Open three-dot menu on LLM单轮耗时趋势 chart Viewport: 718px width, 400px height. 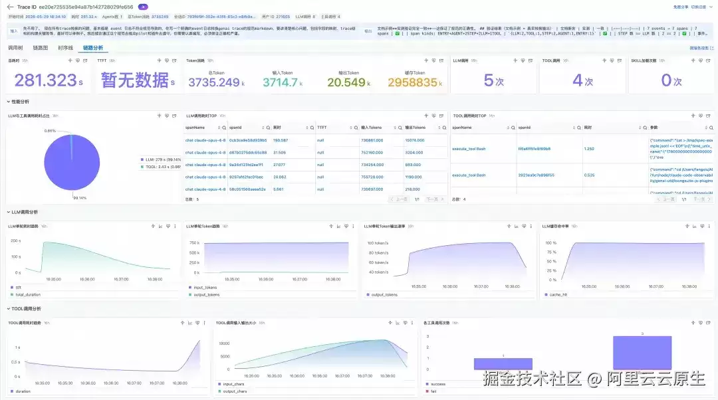click(175, 226)
